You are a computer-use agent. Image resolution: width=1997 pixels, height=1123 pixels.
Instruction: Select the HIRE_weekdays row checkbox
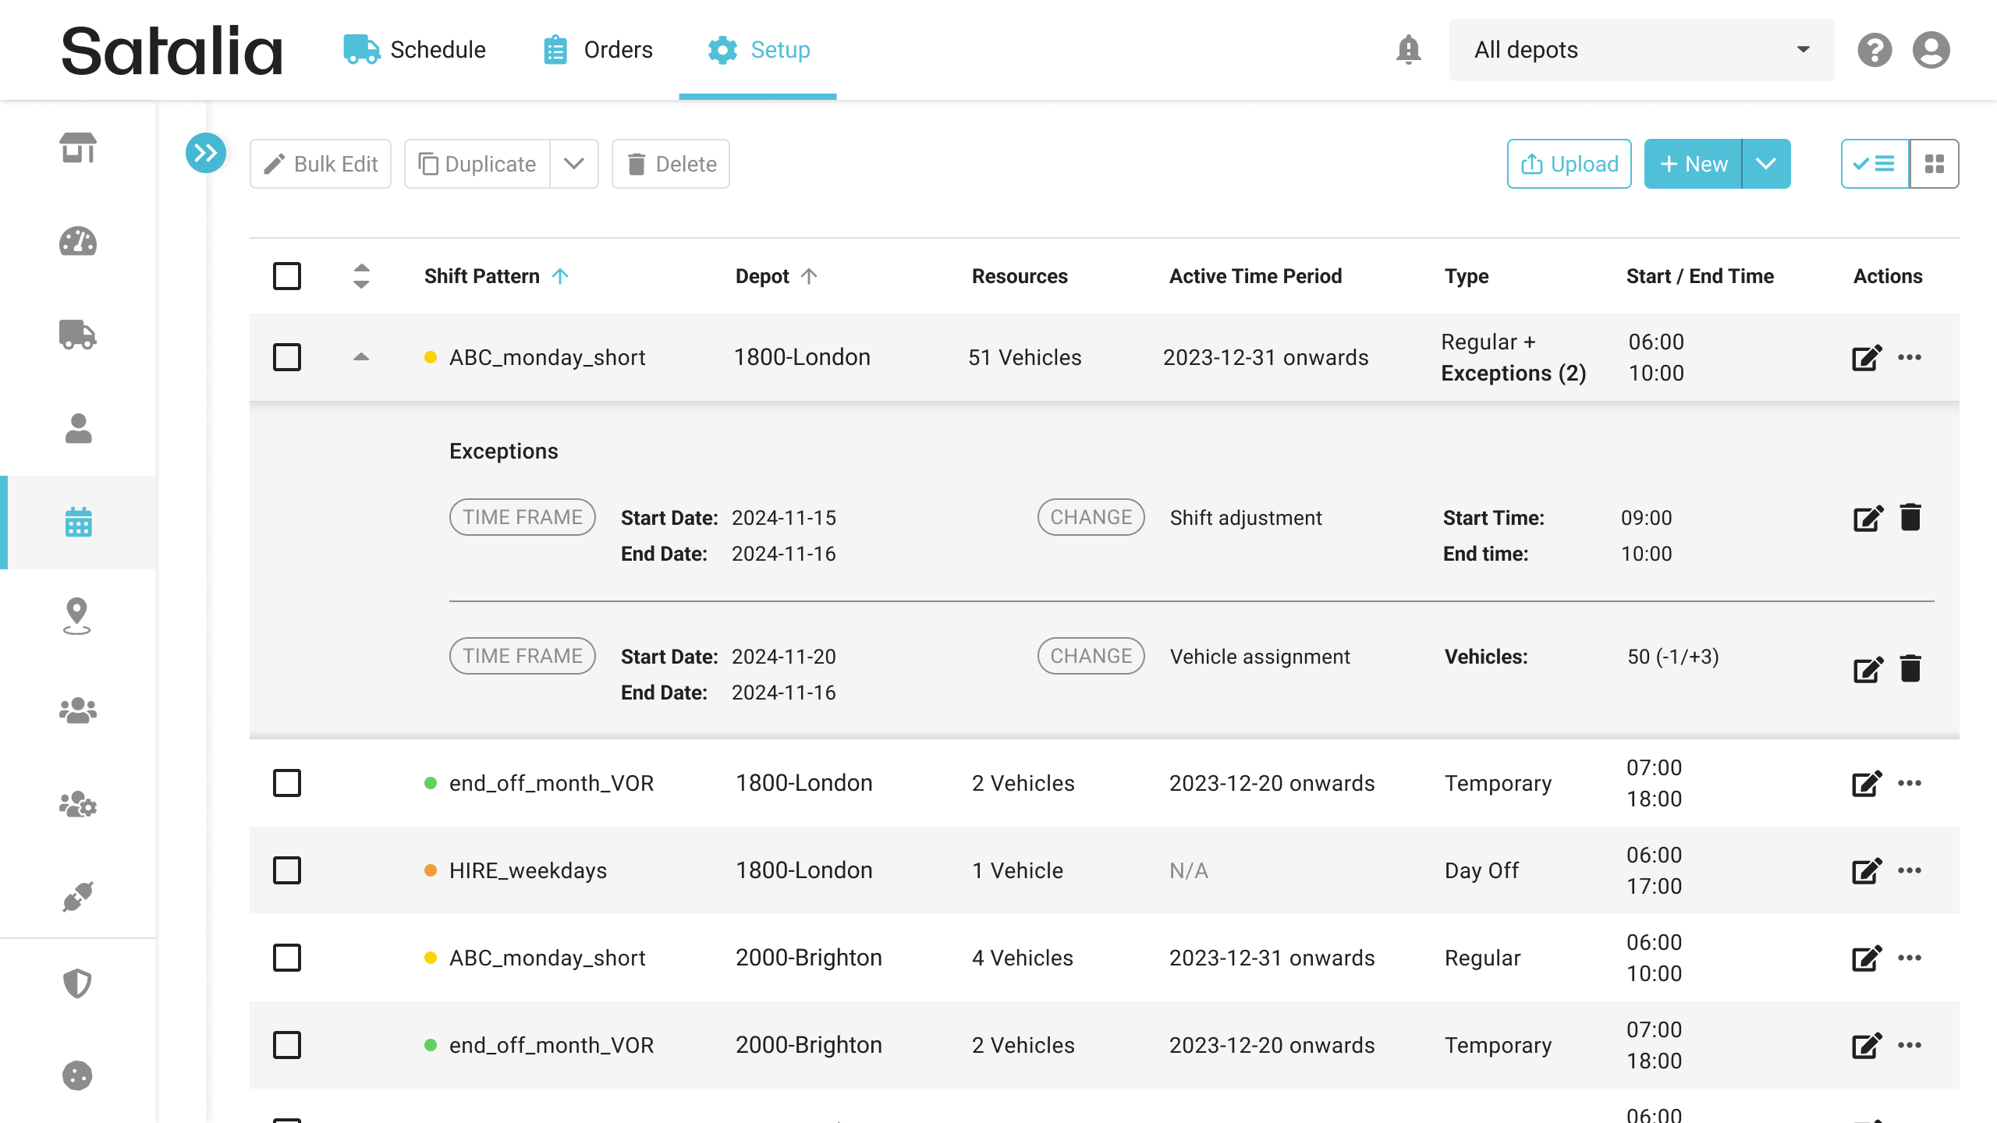click(x=287, y=870)
